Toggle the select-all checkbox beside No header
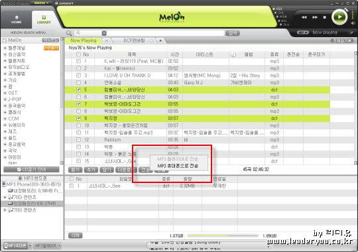Screen dimensions: 358x252 [x=78, y=54]
